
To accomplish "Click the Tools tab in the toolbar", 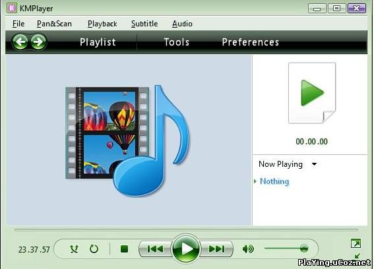I will pos(177,42).
